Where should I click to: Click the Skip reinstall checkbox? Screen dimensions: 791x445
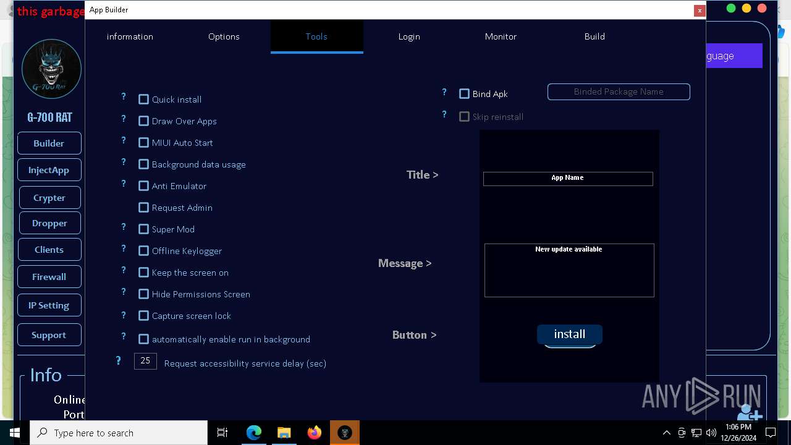[464, 117]
